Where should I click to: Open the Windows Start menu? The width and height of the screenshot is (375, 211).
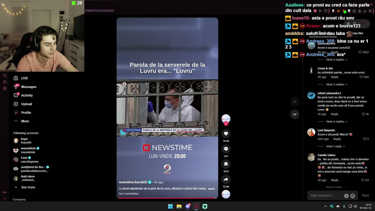tap(170, 206)
